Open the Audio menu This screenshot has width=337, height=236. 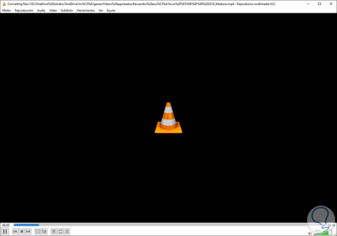(x=41, y=10)
